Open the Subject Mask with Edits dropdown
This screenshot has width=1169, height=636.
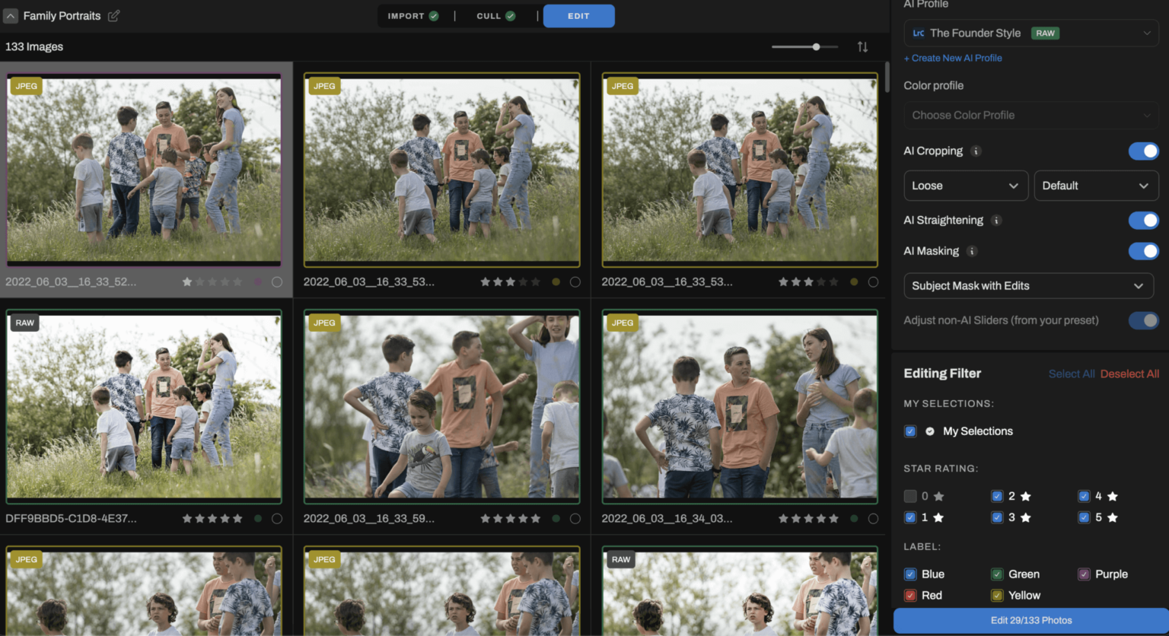[1028, 285]
